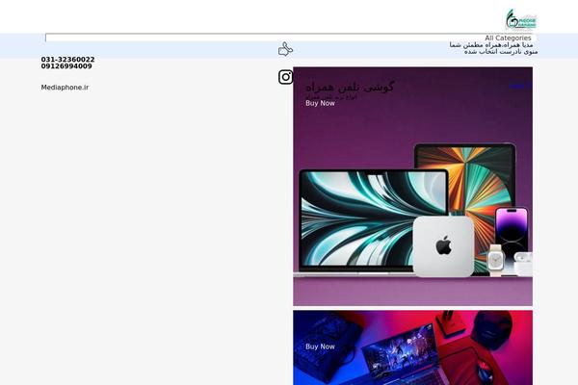The image size is (578, 385).
Task: Click phone number 09126994009
Action: (66, 66)
